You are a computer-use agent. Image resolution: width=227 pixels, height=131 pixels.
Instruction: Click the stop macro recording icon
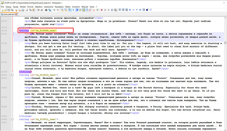click(105, 10)
